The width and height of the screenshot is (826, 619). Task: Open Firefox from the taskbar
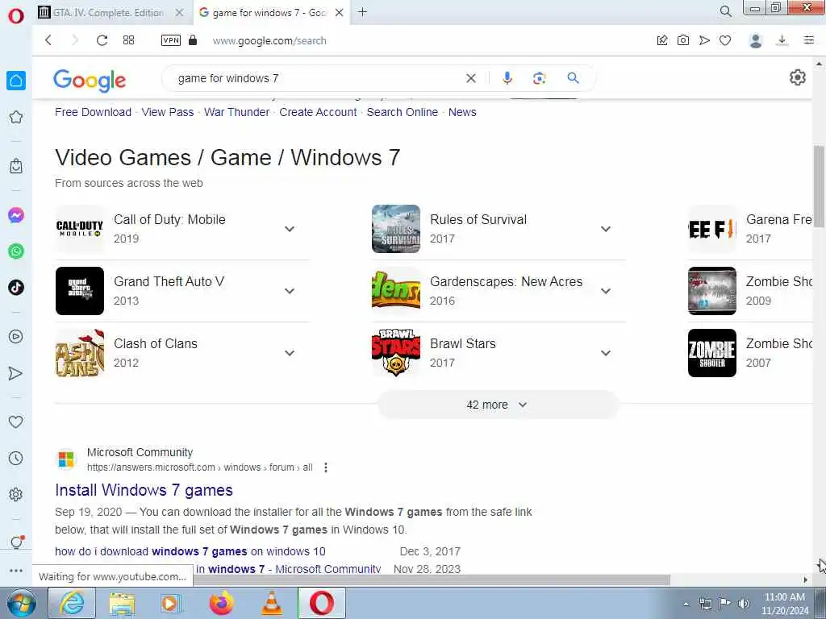pyautogui.click(x=222, y=603)
